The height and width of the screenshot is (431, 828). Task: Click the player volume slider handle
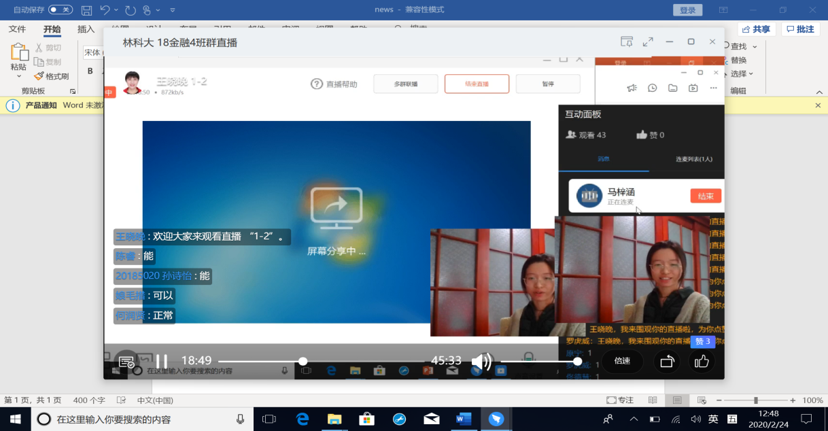point(577,362)
